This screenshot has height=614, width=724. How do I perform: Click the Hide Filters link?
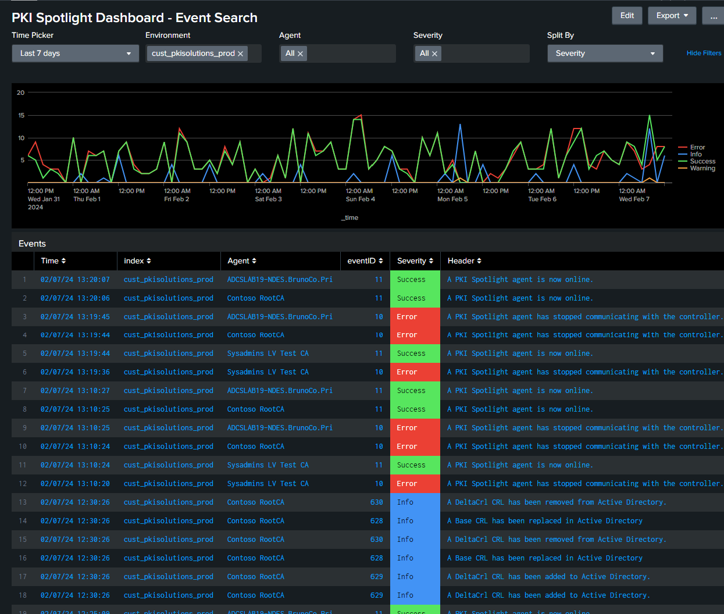click(704, 53)
